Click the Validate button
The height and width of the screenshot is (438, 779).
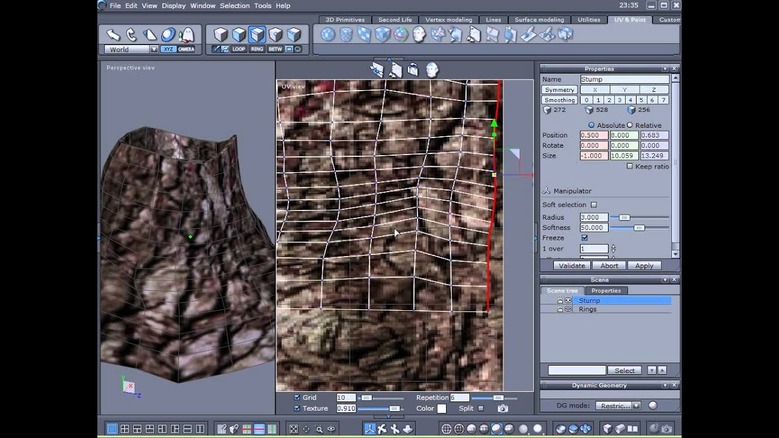[572, 266]
